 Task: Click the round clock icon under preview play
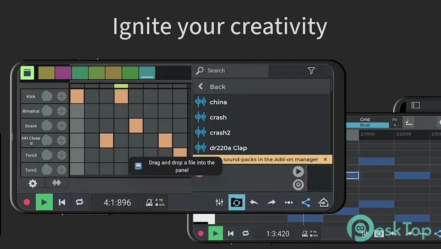tap(298, 185)
